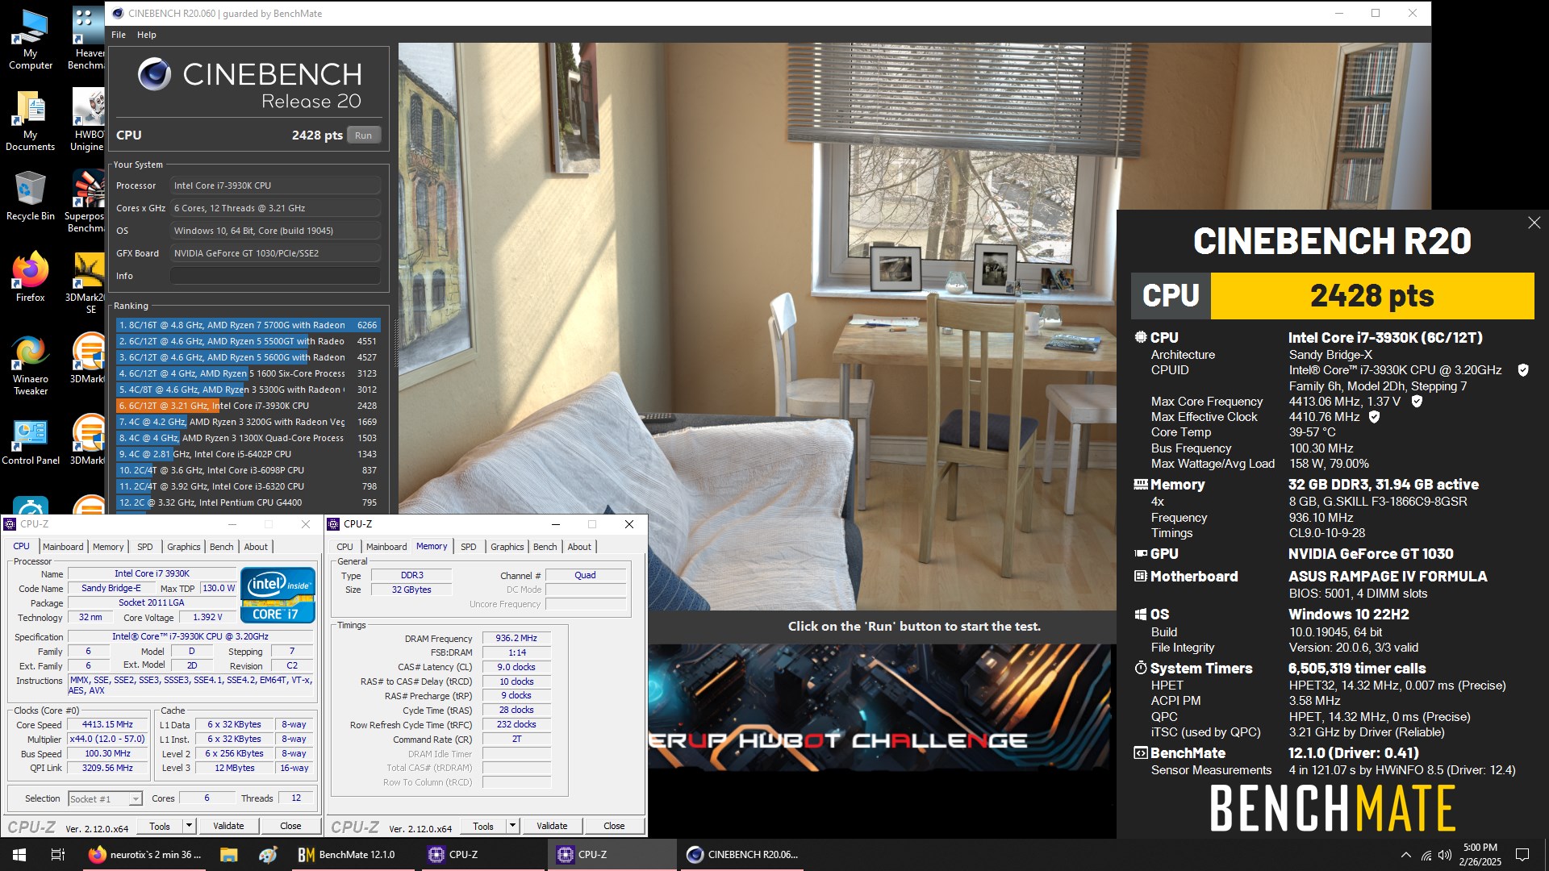Switch to SPD tab in left CPU-Z

(x=145, y=547)
